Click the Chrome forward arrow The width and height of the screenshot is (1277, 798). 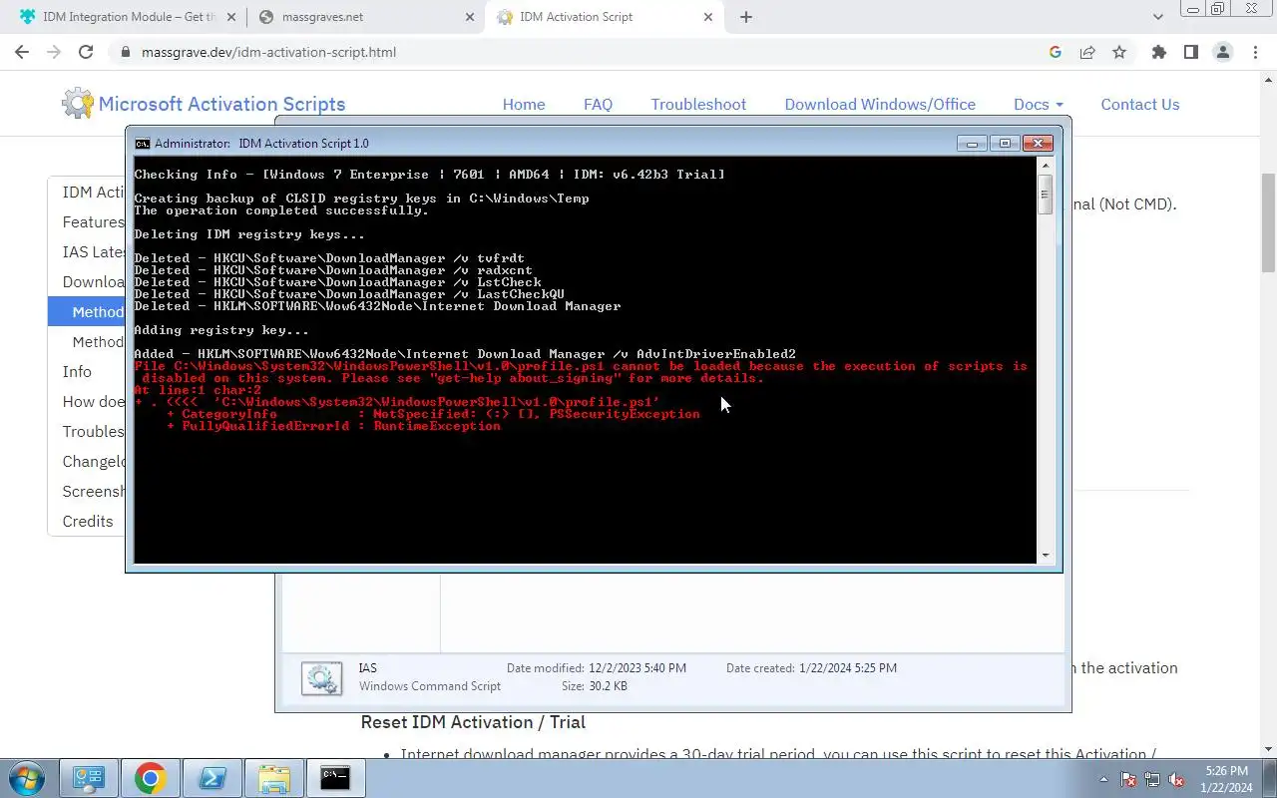[x=54, y=52]
